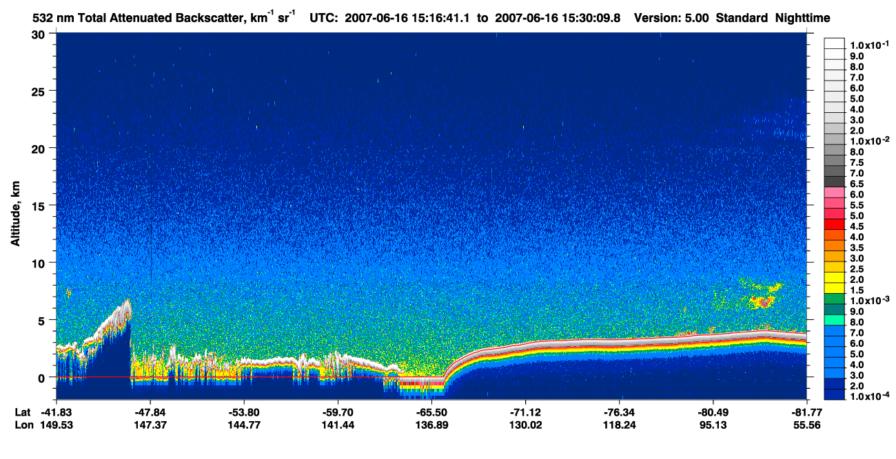
Task: Click the word 'Standard' in the header
Action: (740, 18)
